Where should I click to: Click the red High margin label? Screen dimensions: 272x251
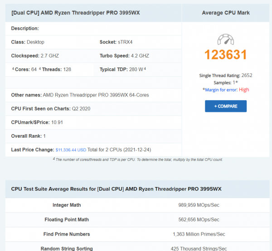pyautogui.click(x=244, y=90)
